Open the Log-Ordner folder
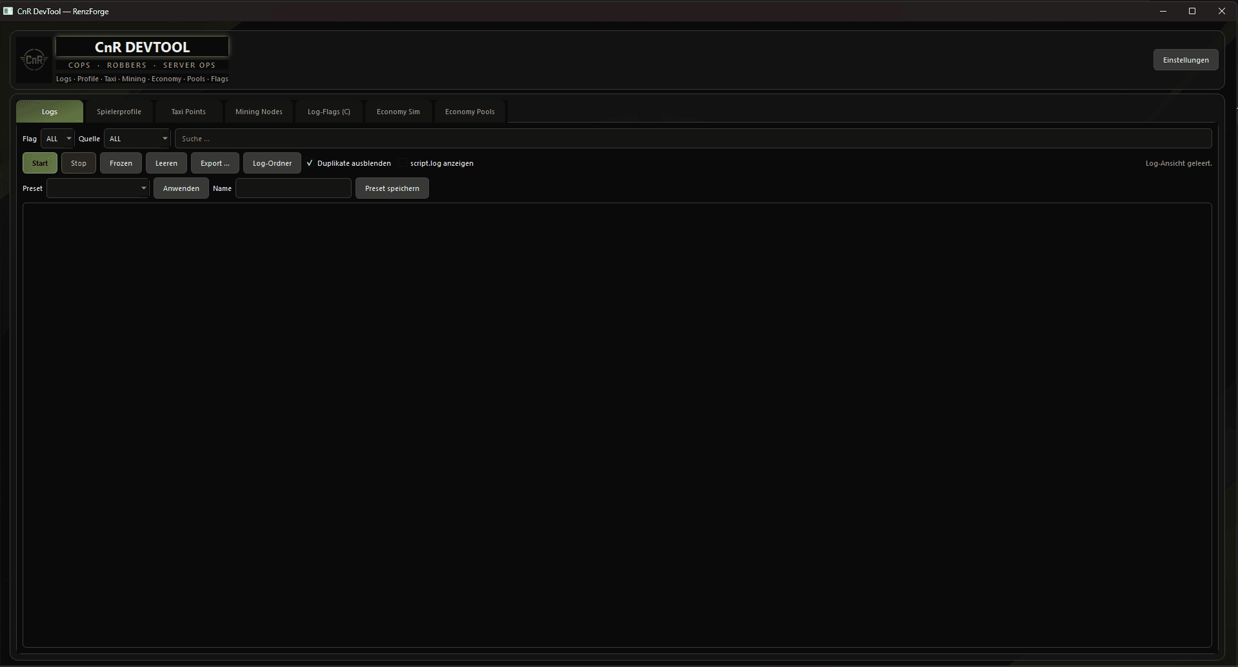1238x667 pixels. pyautogui.click(x=272, y=163)
